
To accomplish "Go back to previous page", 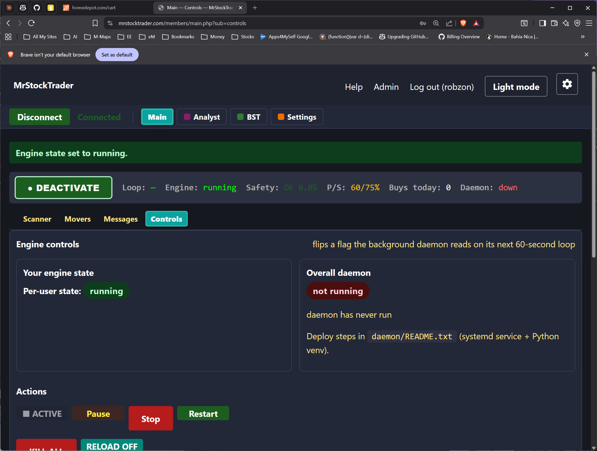I will [x=8, y=23].
